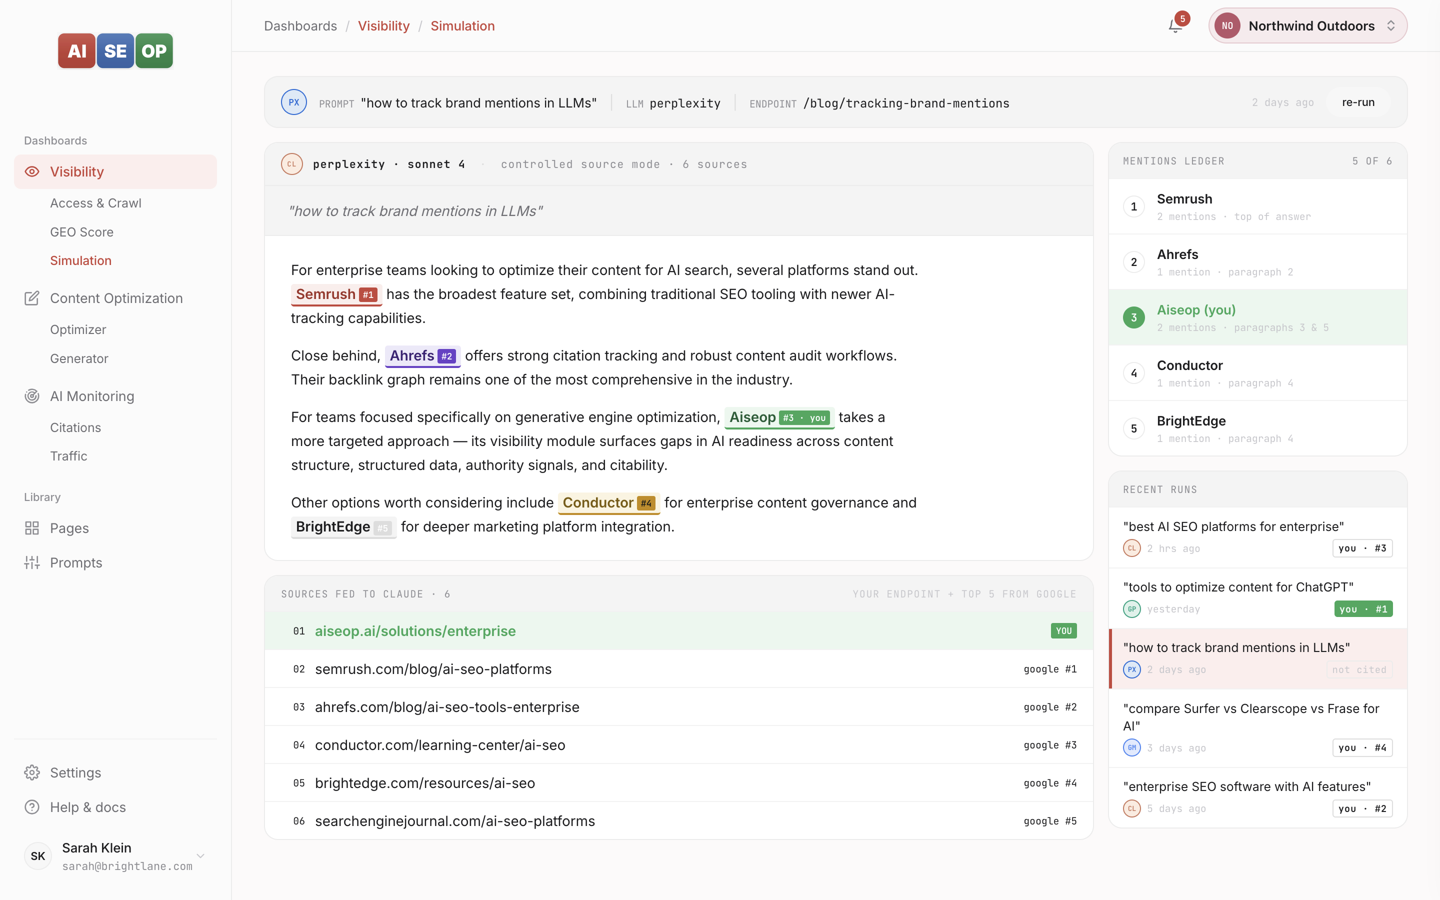Screen dimensions: 1440x900
Task: Click CL badge on enterprise SEO software run
Action: (1132, 808)
